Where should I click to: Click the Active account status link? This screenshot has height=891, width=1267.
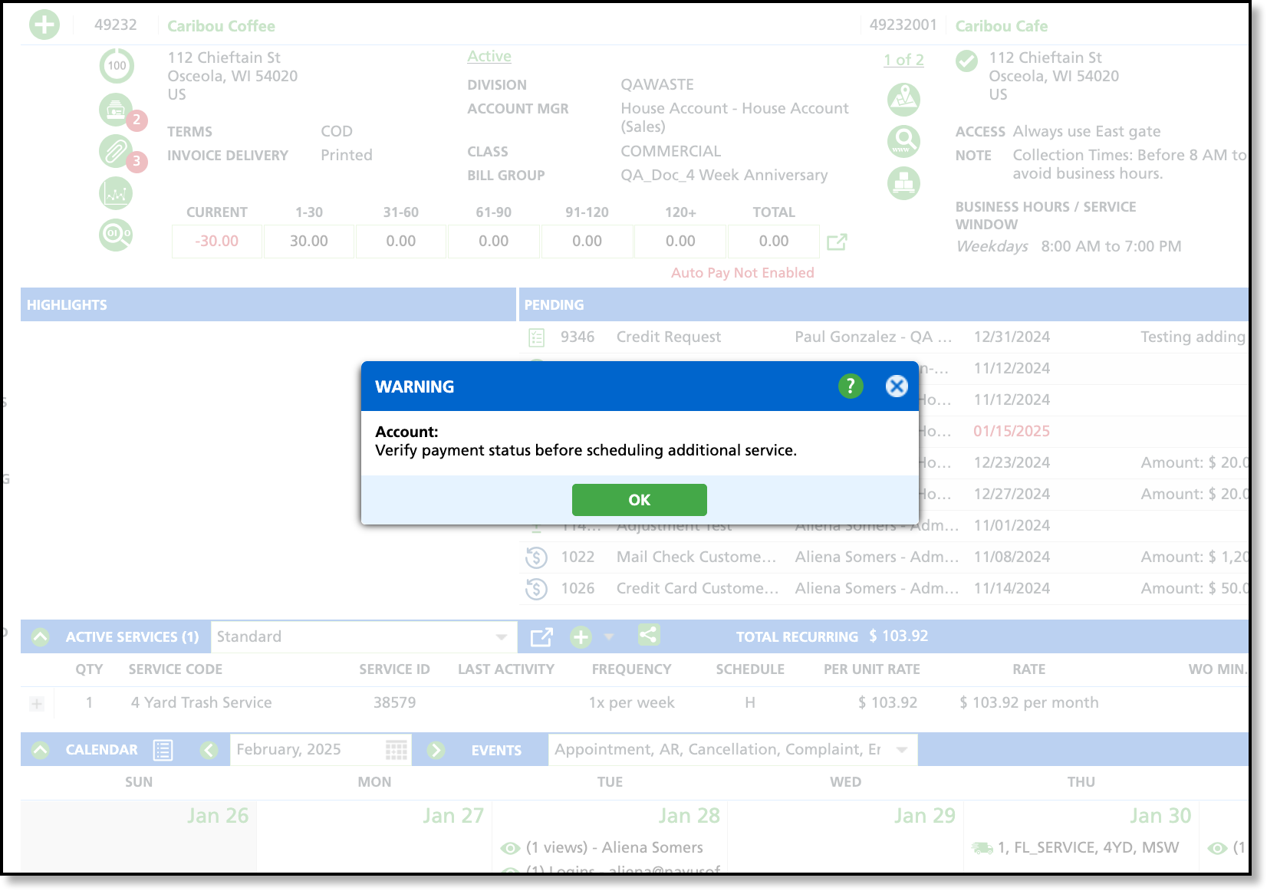tap(489, 56)
